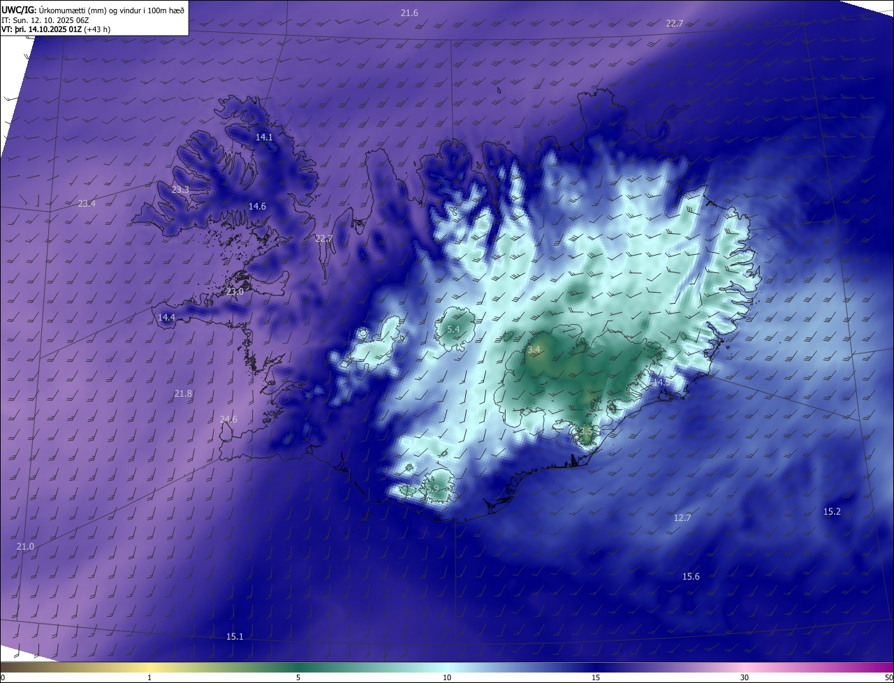The height and width of the screenshot is (683, 894).
Task: Click the 14.5 value near the southeast coast
Action: click(x=660, y=383)
